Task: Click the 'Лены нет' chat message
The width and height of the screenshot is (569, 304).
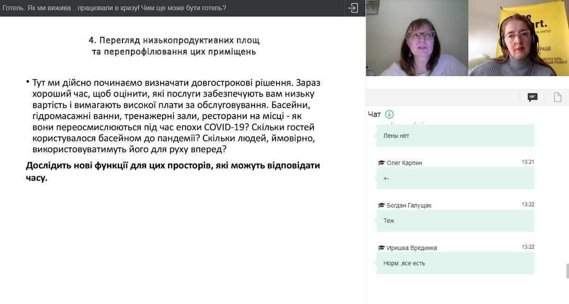Action: point(455,136)
